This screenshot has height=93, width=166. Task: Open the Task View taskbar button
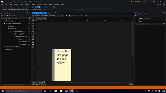click(45, 91)
